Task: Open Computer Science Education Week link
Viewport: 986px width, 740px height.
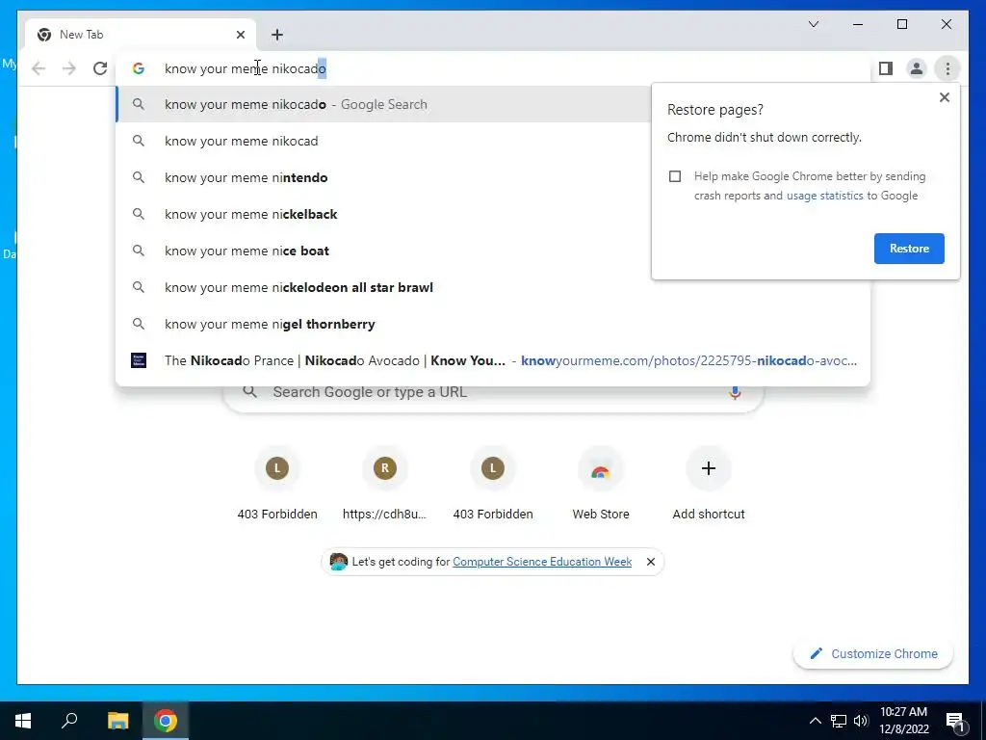Action: [x=542, y=562]
